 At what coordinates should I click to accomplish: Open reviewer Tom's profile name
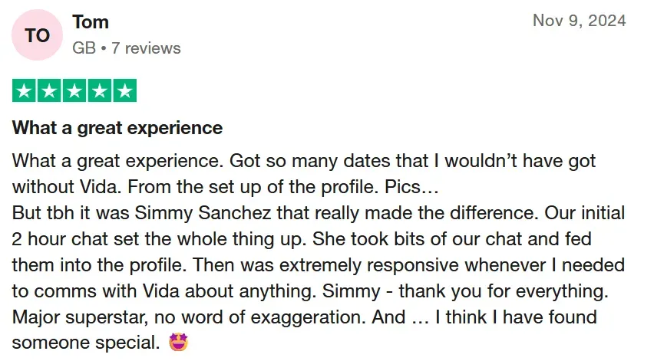91,22
